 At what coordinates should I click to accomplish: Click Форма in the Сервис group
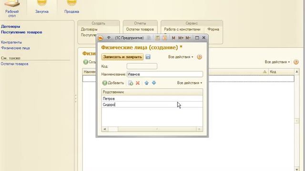[x=213, y=29]
